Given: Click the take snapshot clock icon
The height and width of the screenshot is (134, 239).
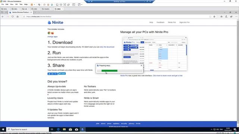Looking at the screenshot, I should 44,4.
